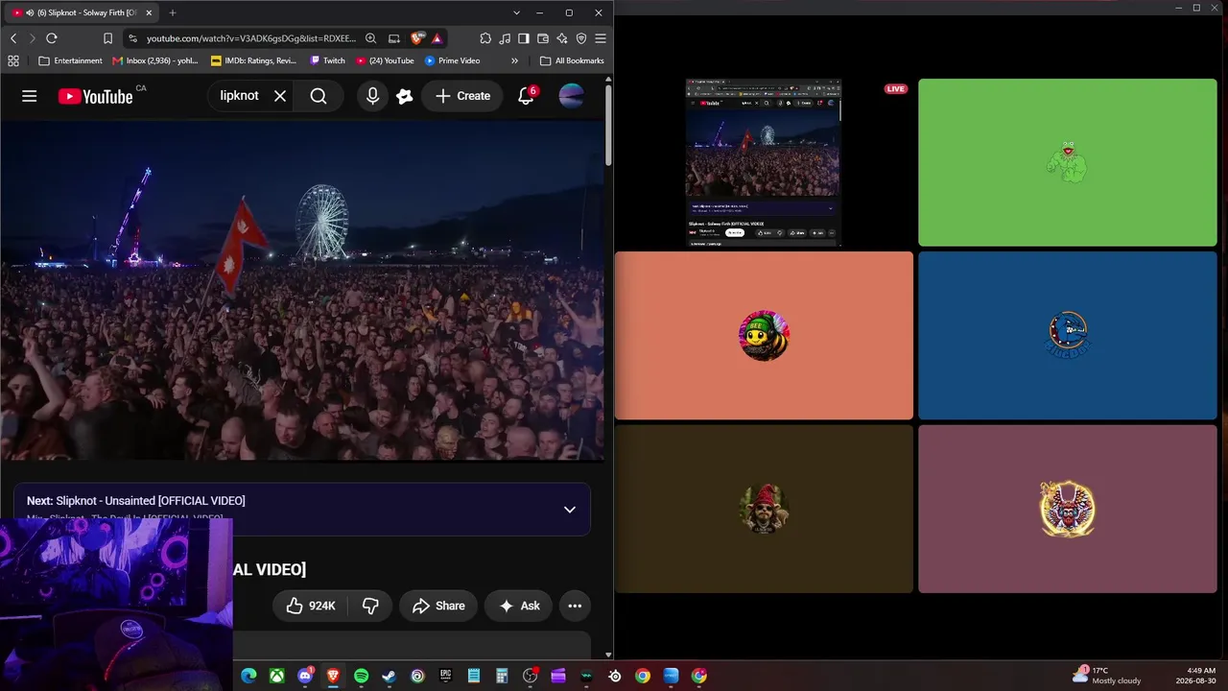Open the Prime Video bookmark
This screenshot has height=691, width=1228.
tap(453, 60)
